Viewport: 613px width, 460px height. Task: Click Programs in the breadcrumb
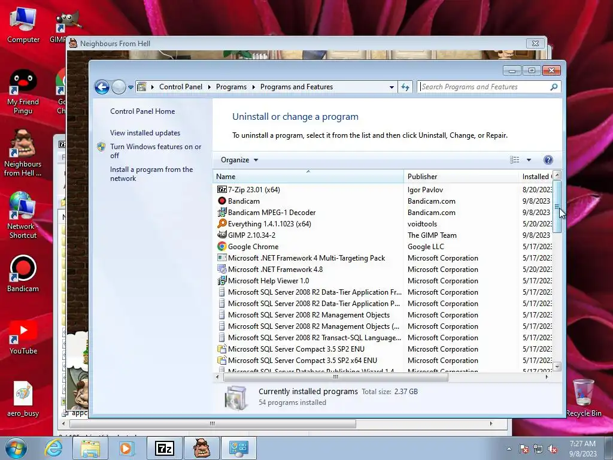pyautogui.click(x=231, y=87)
